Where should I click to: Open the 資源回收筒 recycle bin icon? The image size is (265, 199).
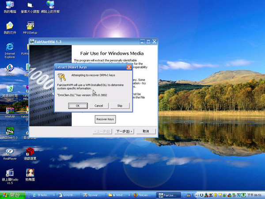click(x=10, y=91)
